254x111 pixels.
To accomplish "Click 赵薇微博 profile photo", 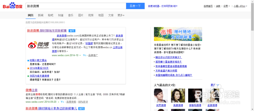I will pyautogui.click(x=212, y=95).
